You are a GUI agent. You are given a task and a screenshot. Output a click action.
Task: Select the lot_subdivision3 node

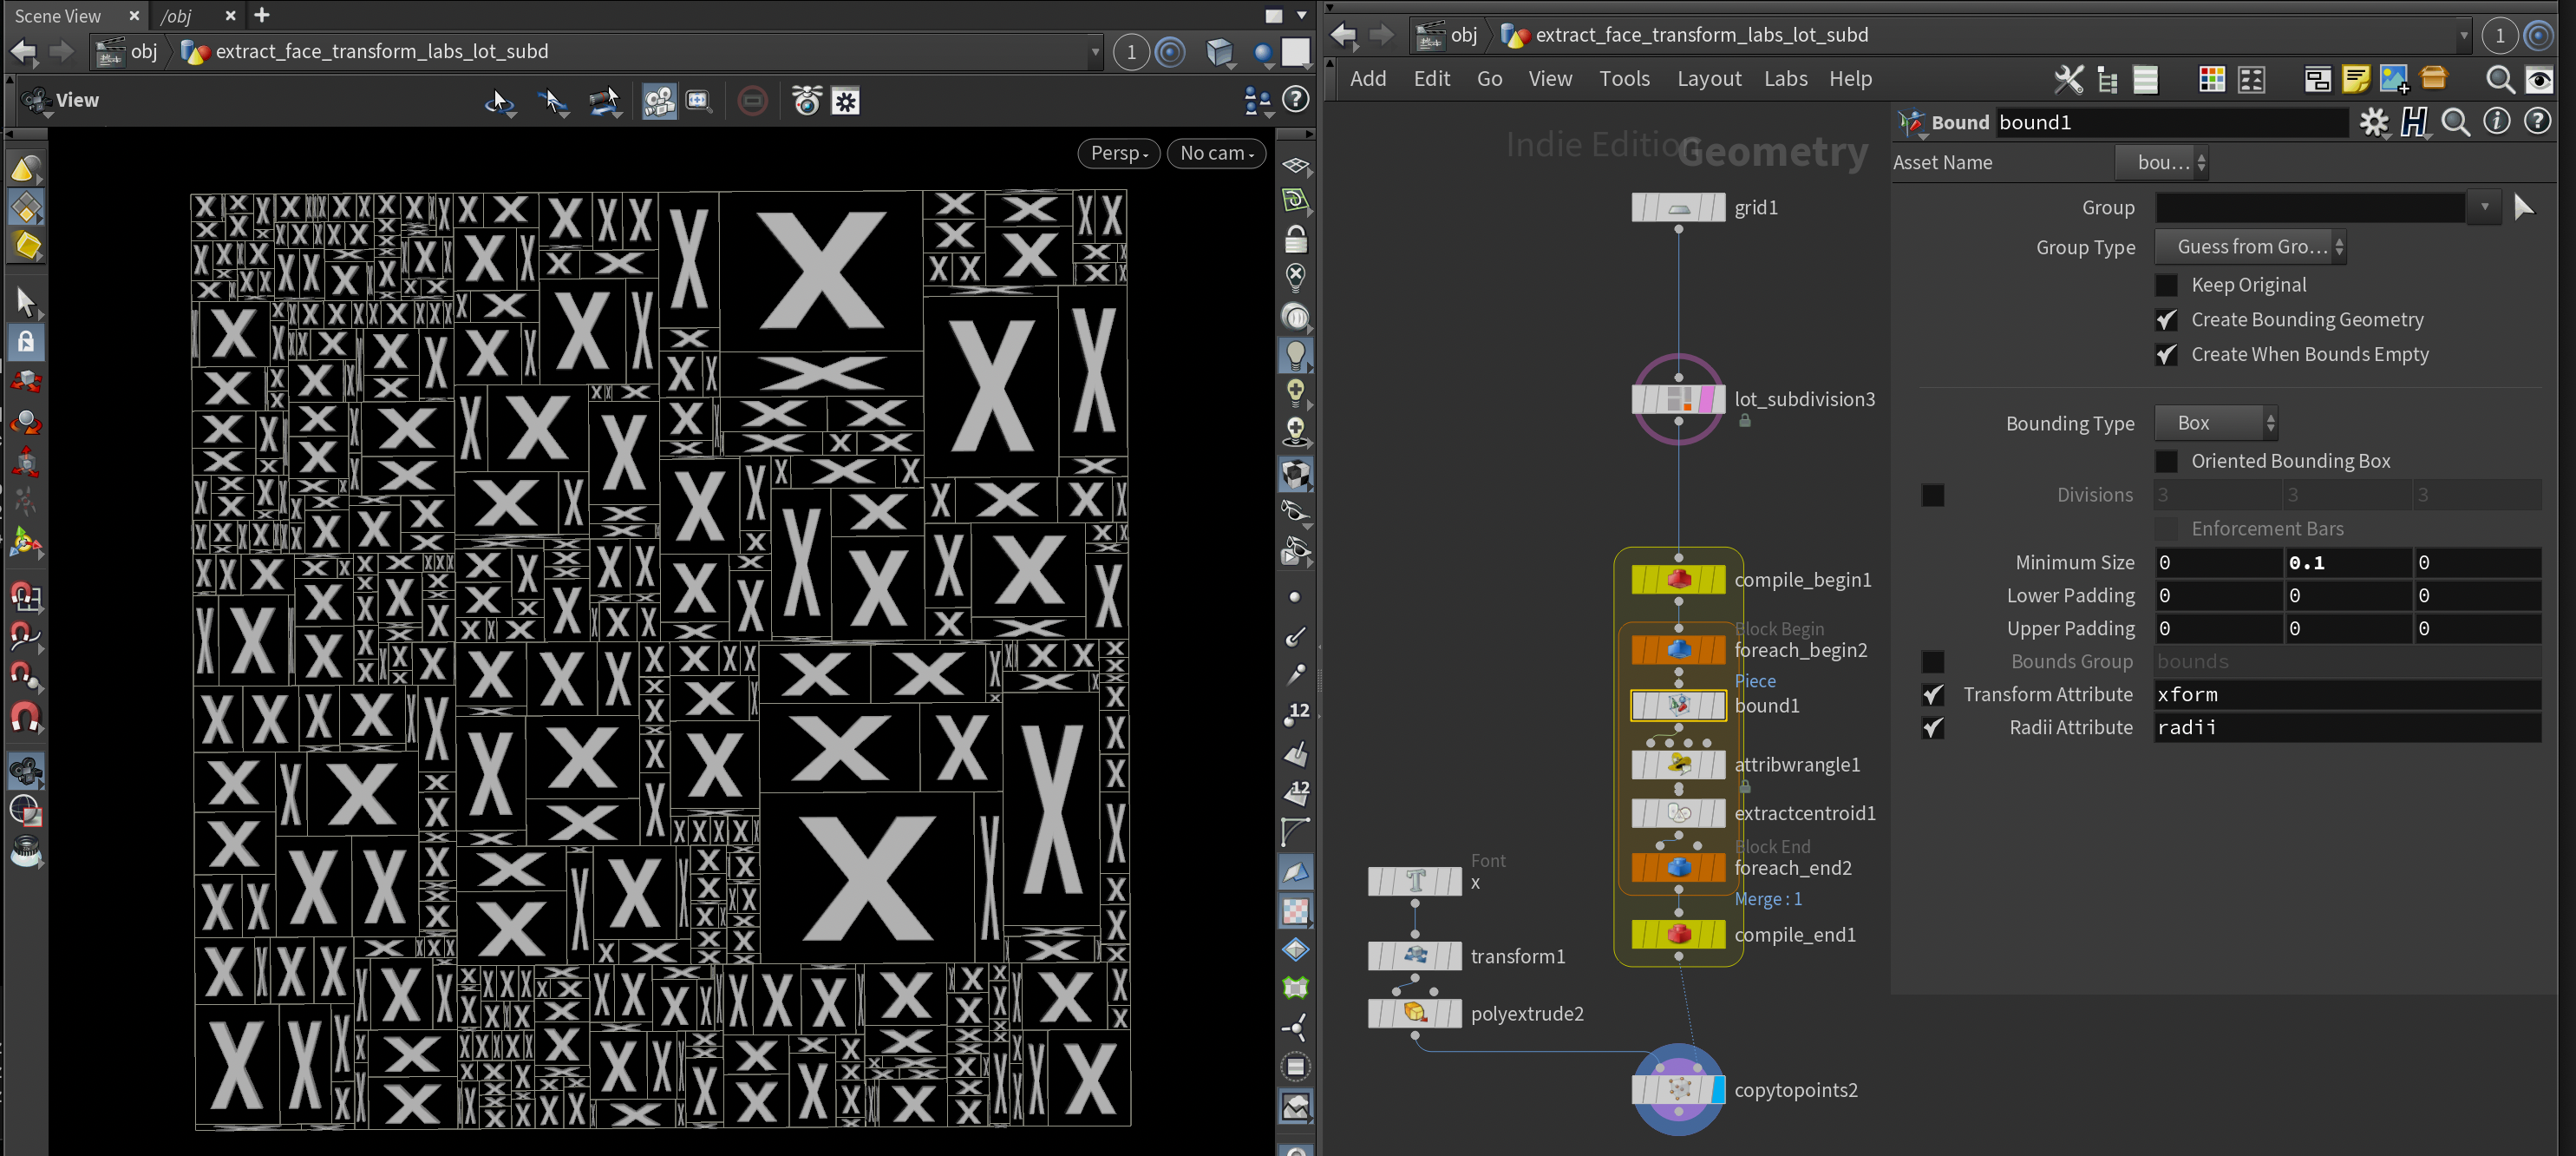click(1678, 399)
